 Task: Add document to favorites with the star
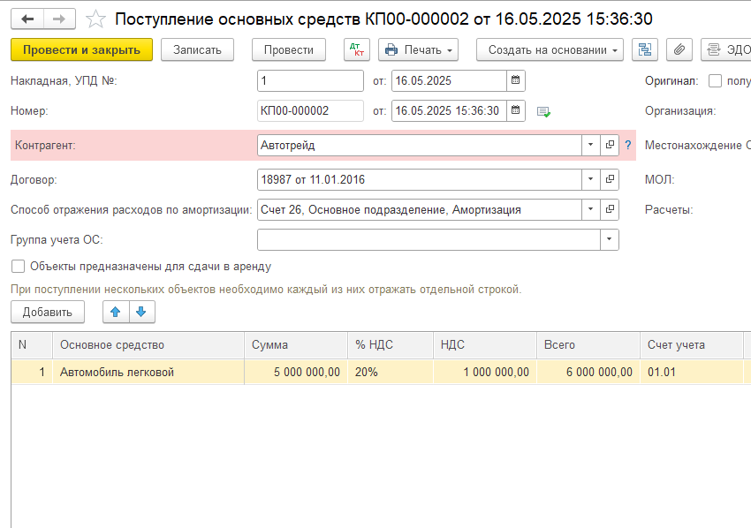[x=95, y=19]
